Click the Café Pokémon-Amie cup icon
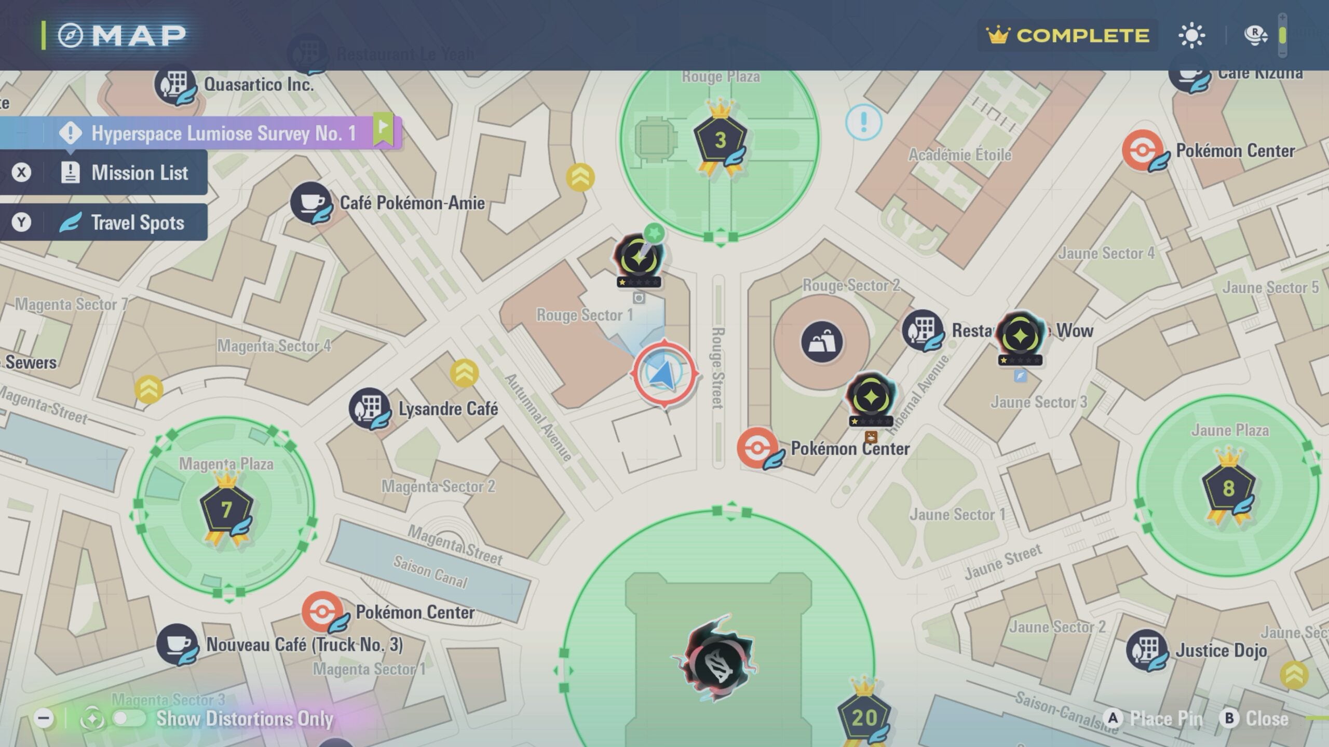The width and height of the screenshot is (1329, 747). (310, 202)
